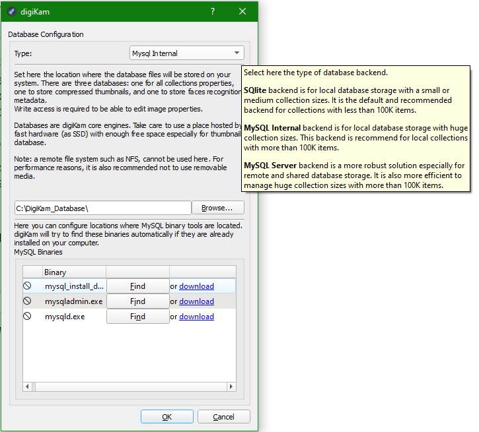Click SQLite bold text in tooltip
Viewport: 479px width, 432px height.
(255, 90)
